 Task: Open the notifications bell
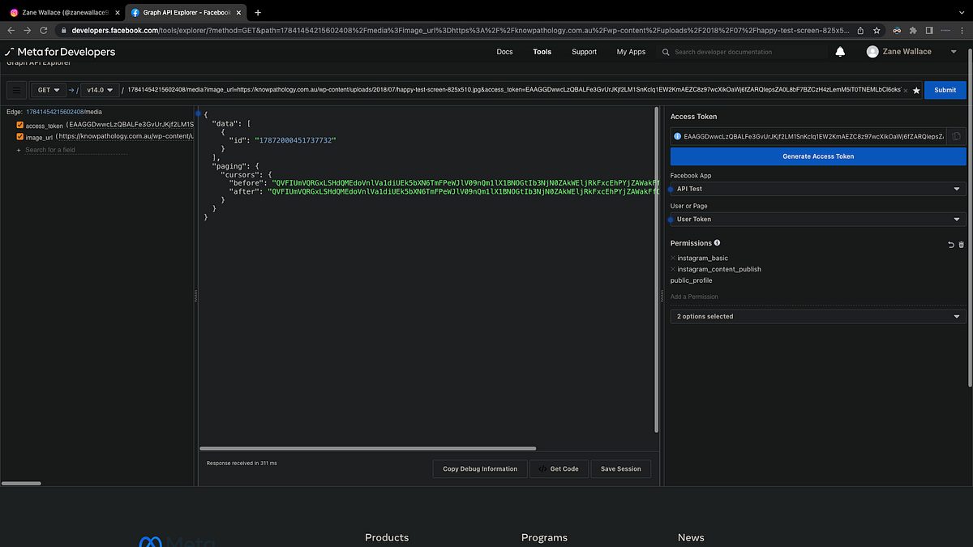point(839,51)
